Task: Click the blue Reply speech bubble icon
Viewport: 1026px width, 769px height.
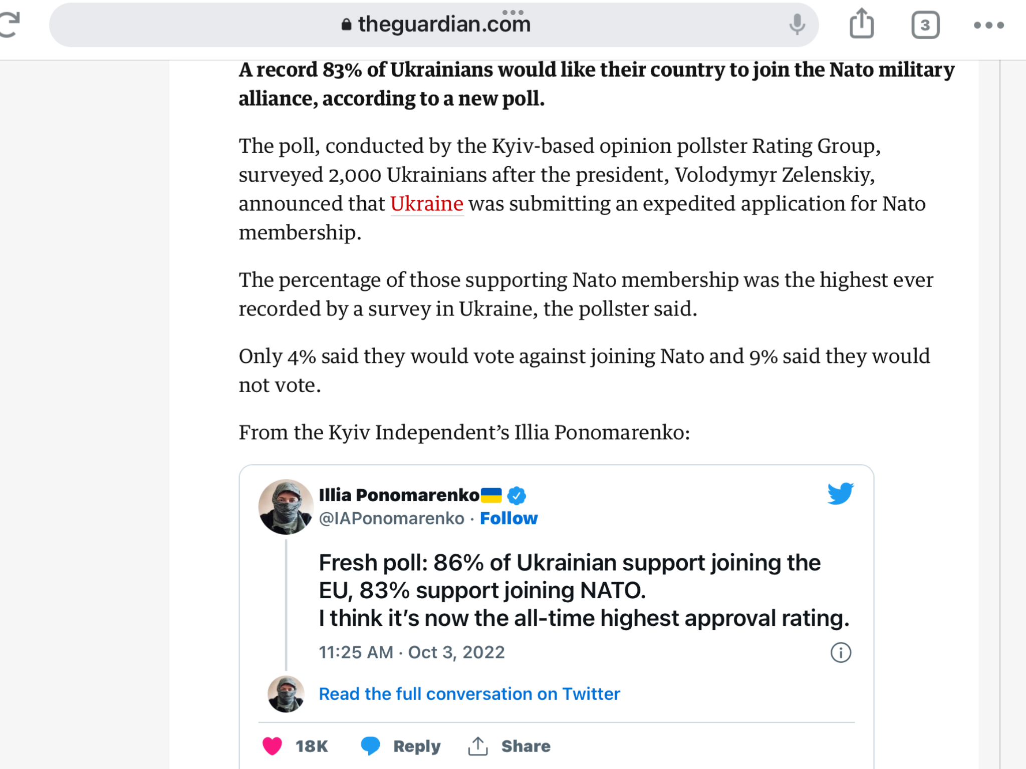Action: pyautogui.click(x=371, y=746)
